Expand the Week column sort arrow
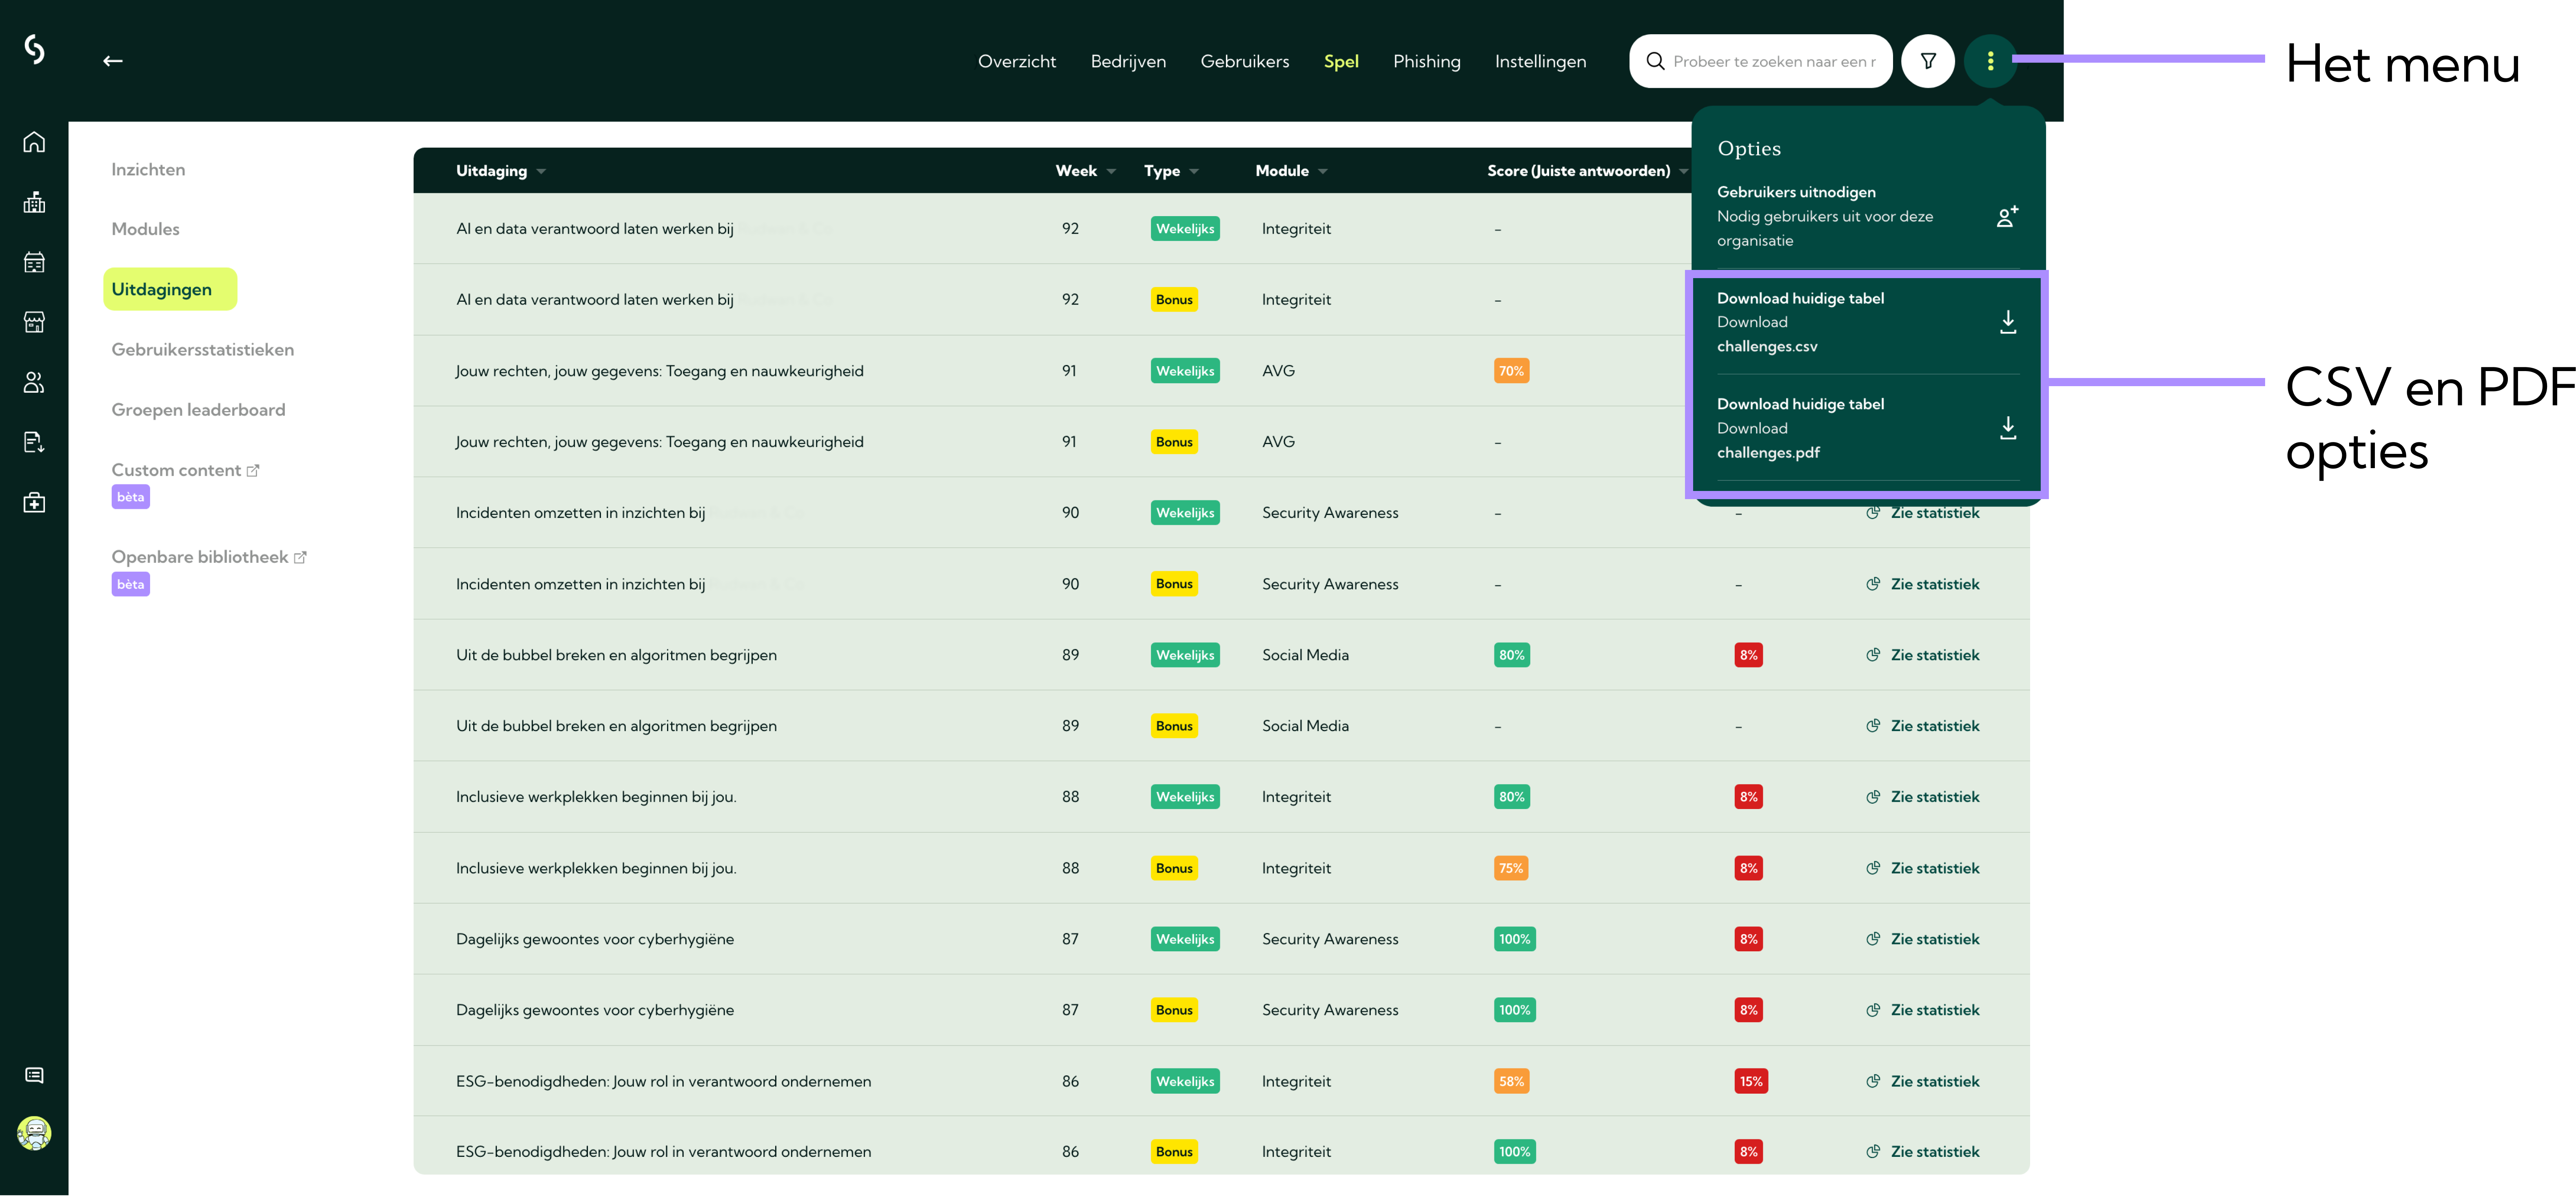This screenshot has height=1196, width=2576. [x=1111, y=172]
